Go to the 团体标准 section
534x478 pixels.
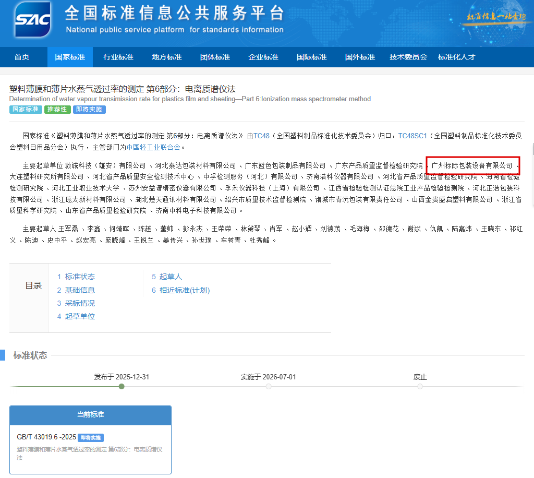[x=215, y=57]
